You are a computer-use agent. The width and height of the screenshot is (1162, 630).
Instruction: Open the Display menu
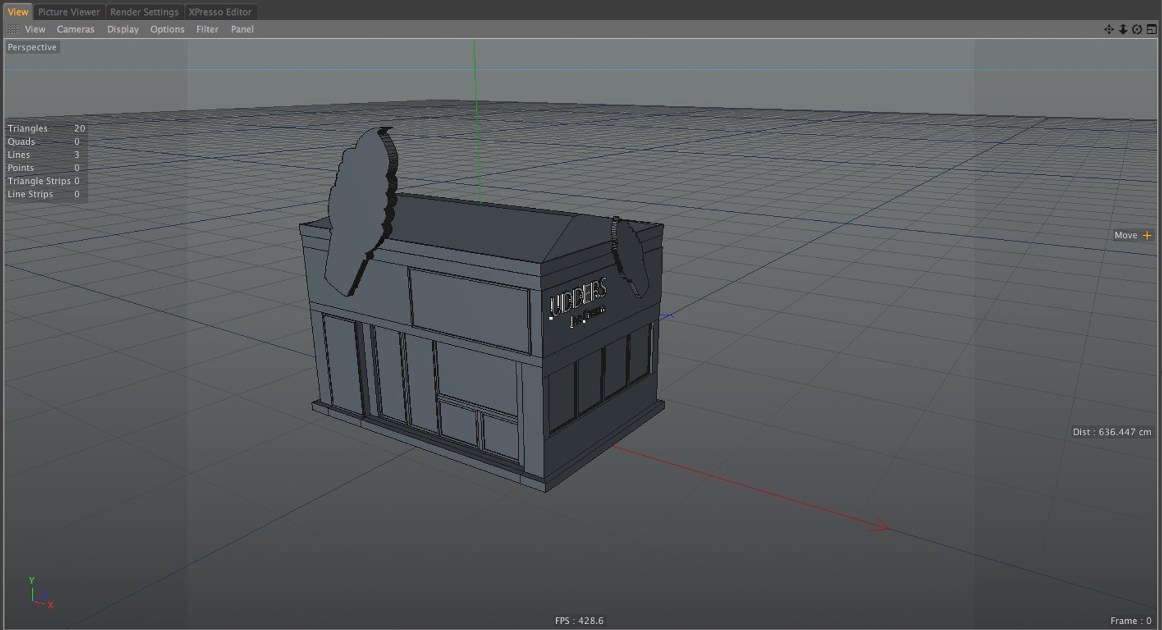click(123, 29)
